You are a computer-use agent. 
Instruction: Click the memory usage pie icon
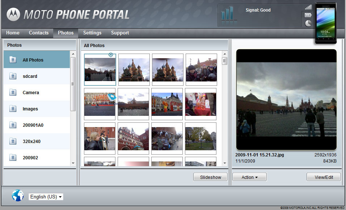pos(308,24)
